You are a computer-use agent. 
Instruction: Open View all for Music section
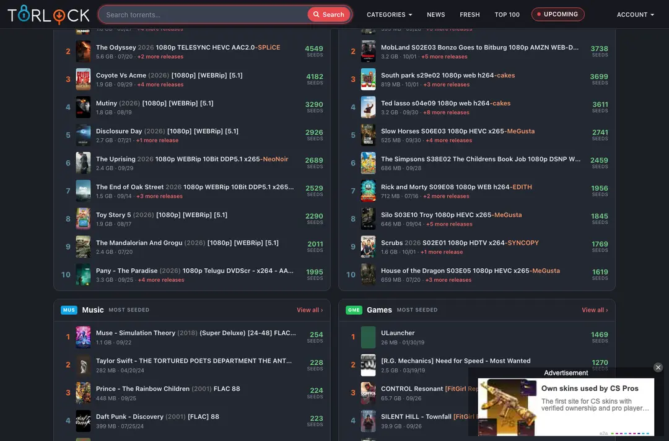pos(310,310)
